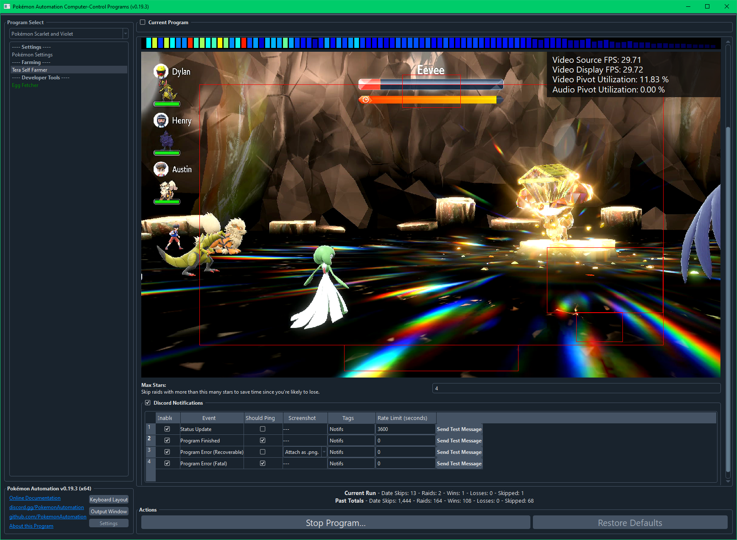Image resolution: width=737 pixels, height=540 pixels.
Task: Click the Max Stars input field
Action: [576, 388]
